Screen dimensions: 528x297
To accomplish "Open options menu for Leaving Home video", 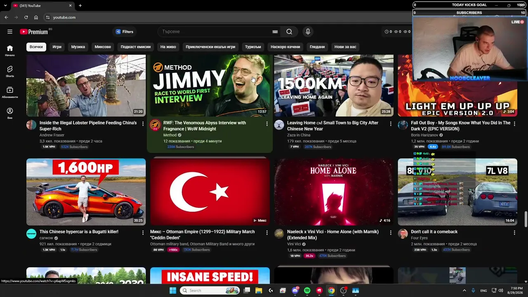I will pyautogui.click(x=391, y=124).
